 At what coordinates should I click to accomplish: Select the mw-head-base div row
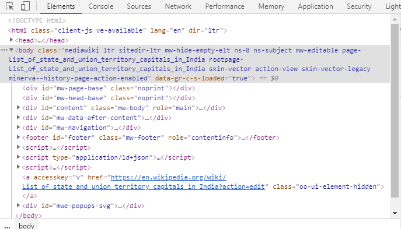[x=109, y=98]
